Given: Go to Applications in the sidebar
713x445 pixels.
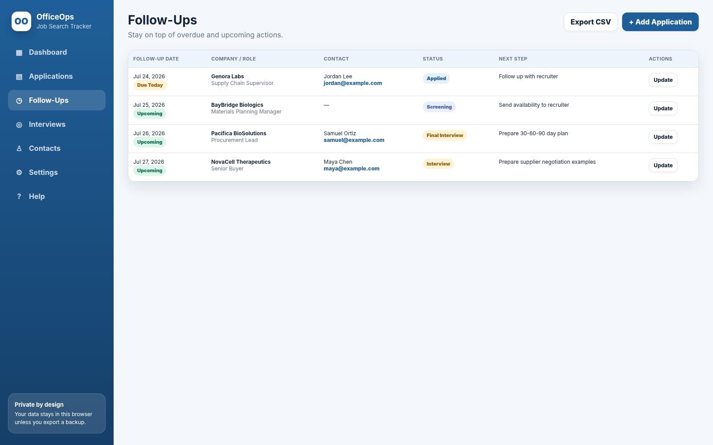Looking at the screenshot, I should point(57,77).
